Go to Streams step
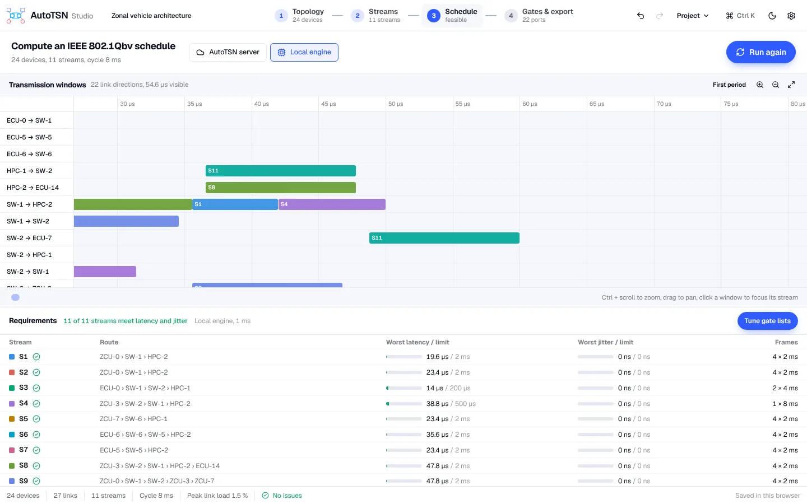 pos(376,16)
